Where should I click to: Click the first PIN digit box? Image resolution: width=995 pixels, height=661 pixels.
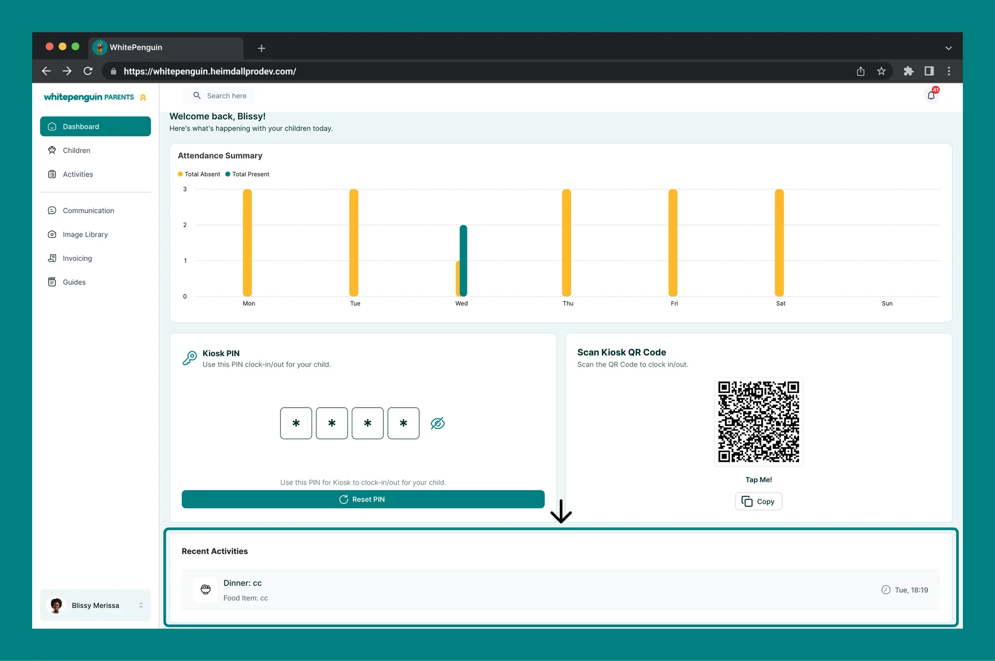[x=296, y=423]
